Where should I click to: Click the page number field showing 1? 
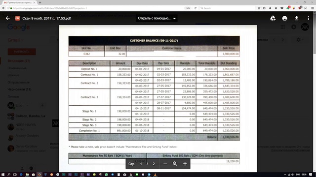(x=141, y=164)
